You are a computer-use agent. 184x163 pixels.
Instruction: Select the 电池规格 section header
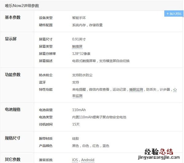(13, 110)
